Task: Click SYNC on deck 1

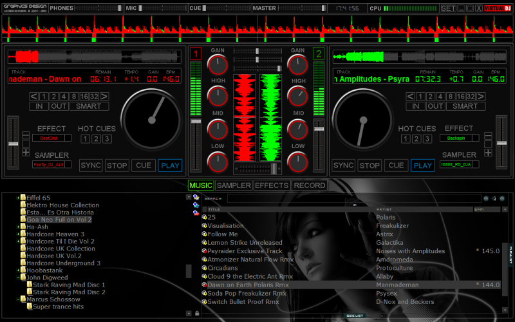Action: tap(91, 166)
